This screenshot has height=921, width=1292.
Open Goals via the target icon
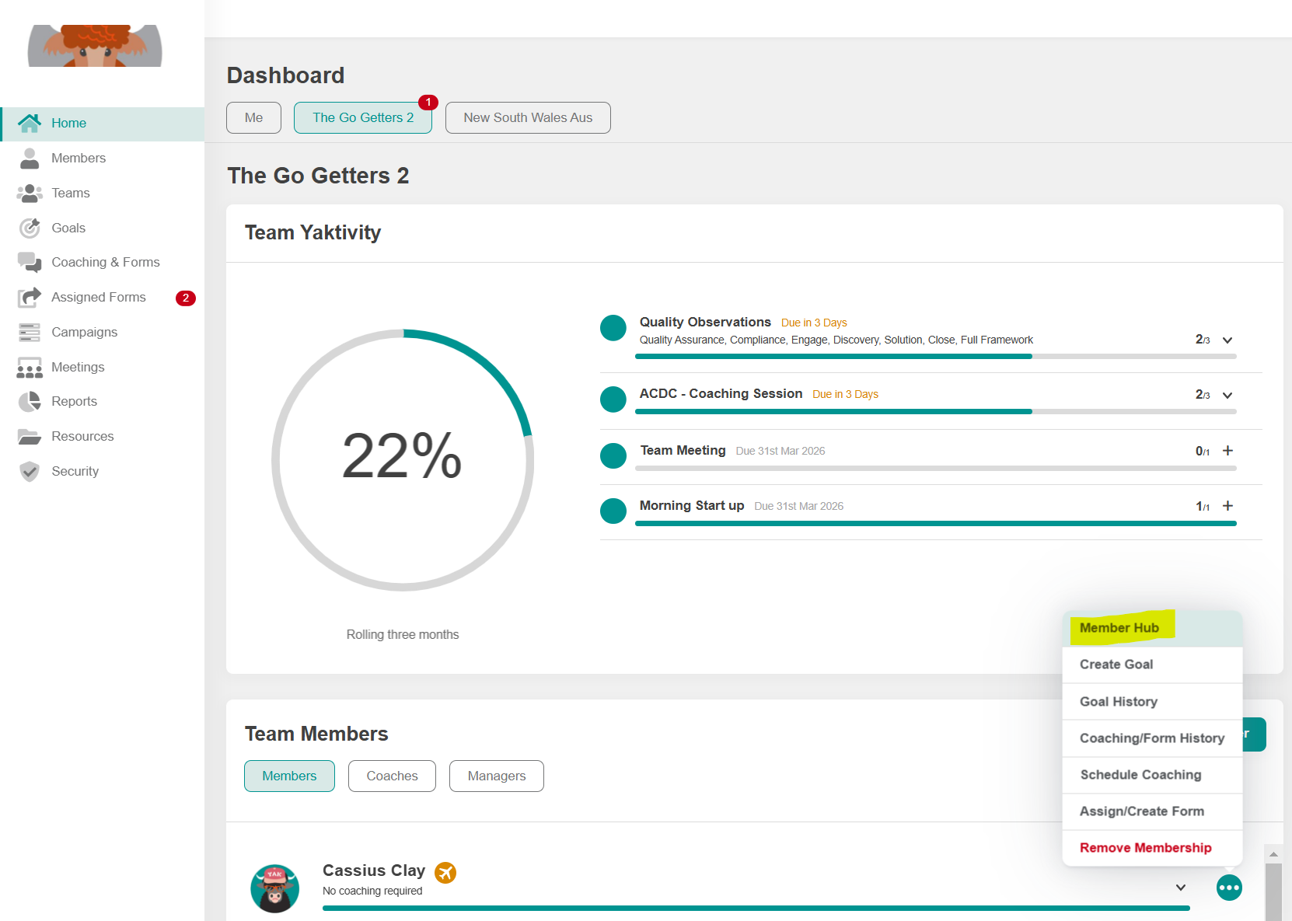(x=30, y=228)
